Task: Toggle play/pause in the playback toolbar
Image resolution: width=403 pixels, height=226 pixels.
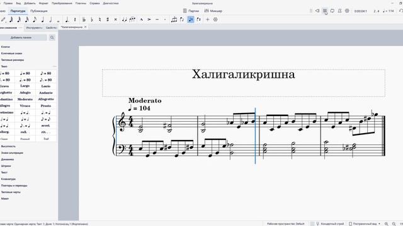Action: tap(325, 11)
